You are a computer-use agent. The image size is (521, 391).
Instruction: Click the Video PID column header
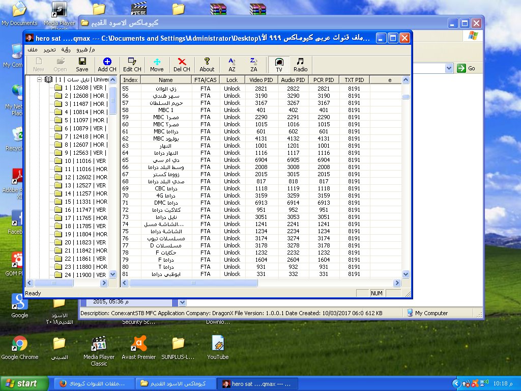261,80
